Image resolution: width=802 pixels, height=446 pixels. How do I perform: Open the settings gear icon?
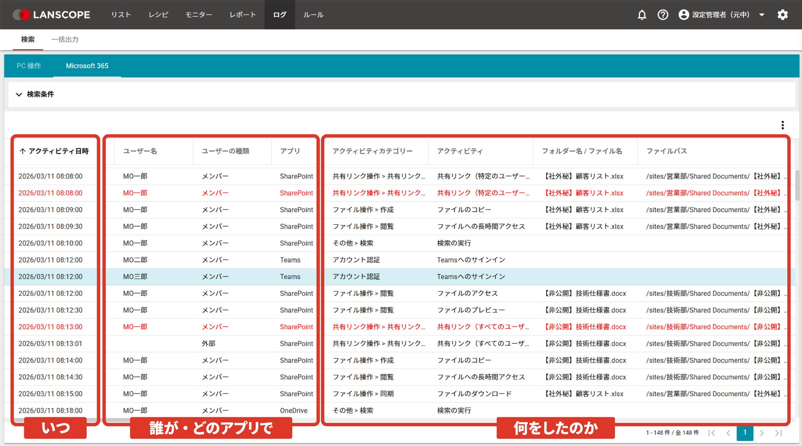pos(782,15)
